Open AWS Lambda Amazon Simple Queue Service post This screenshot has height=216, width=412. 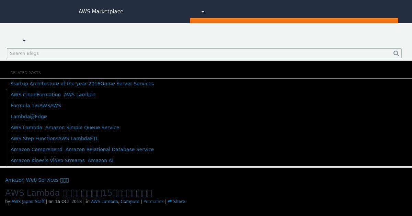65,128
